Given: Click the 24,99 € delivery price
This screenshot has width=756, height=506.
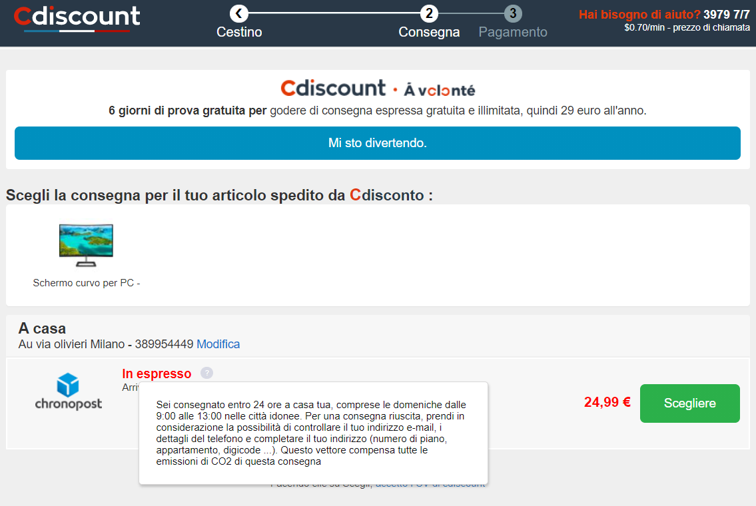Looking at the screenshot, I should click(607, 402).
